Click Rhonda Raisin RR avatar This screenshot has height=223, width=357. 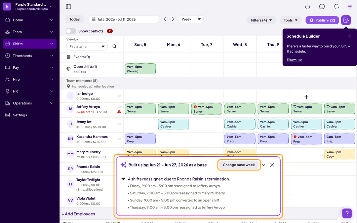tap(70, 169)
